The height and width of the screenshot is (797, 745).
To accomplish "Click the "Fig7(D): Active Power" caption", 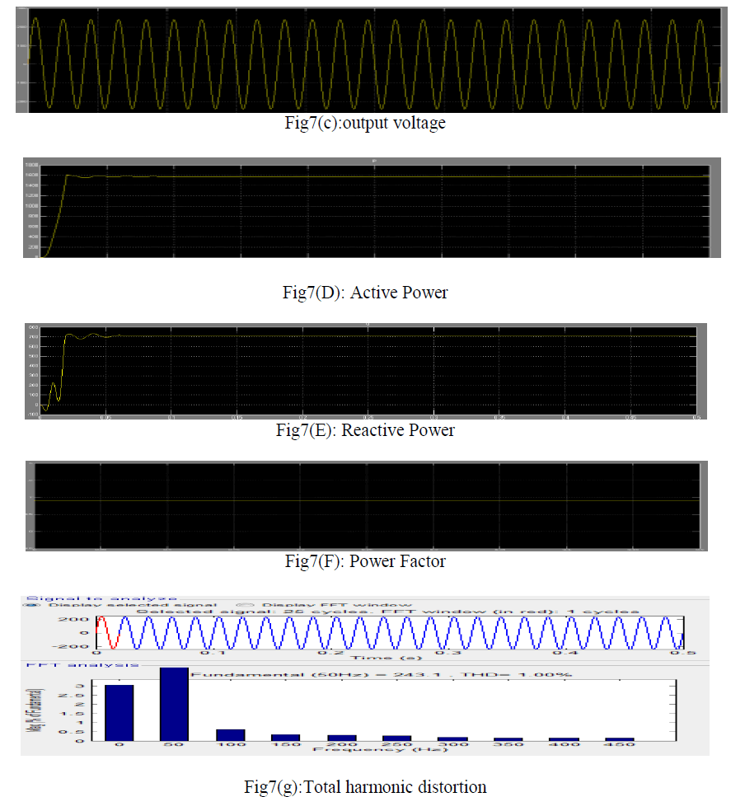I will pyautogui.click(x=365, y=293).
